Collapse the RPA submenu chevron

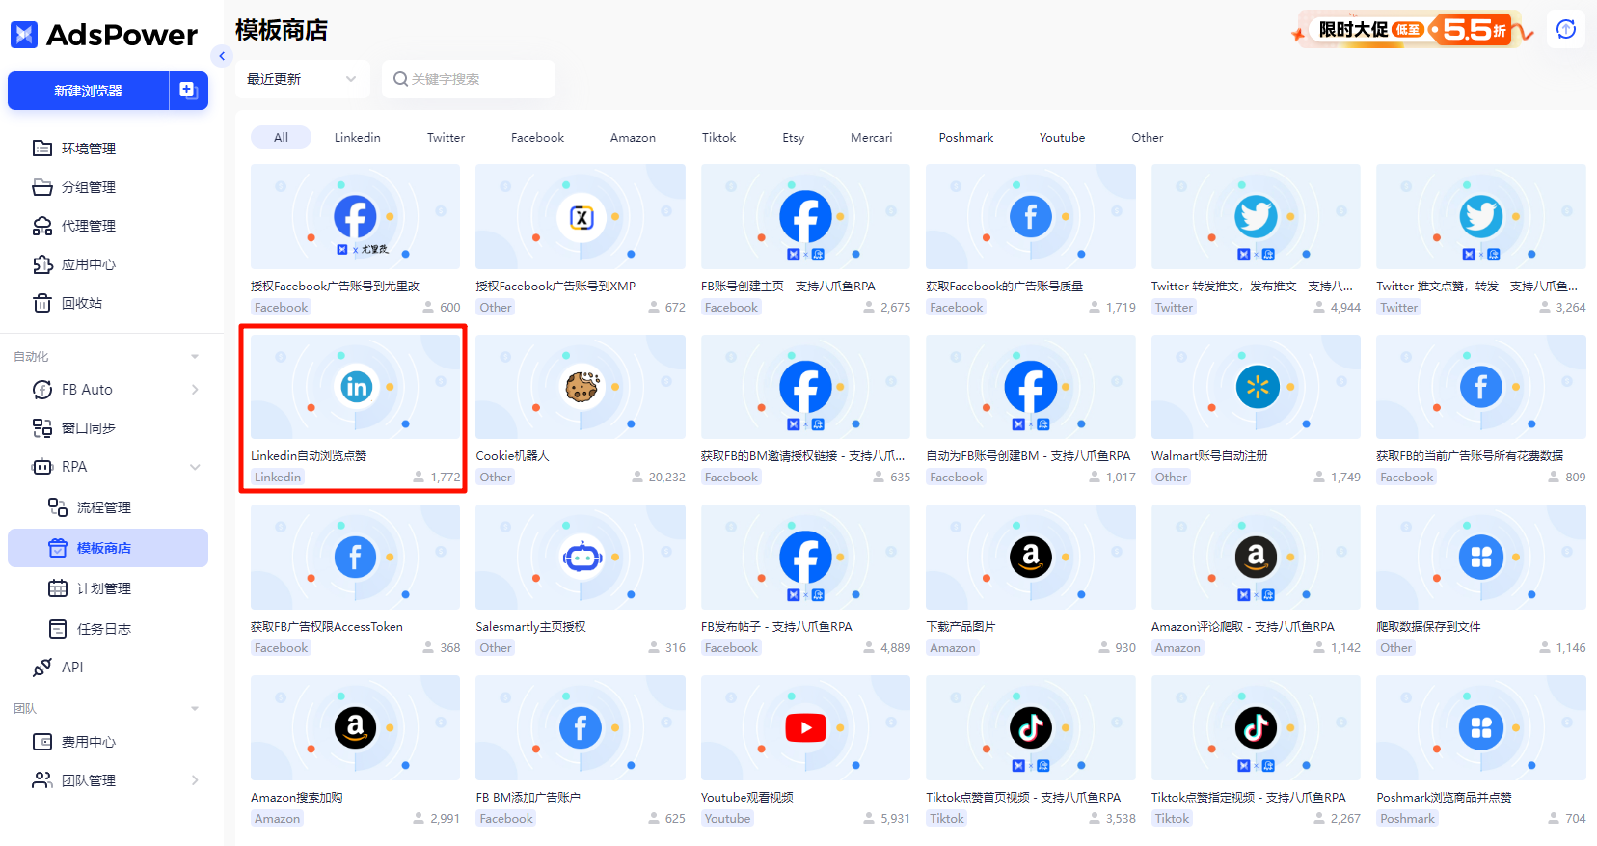[195, 467]
